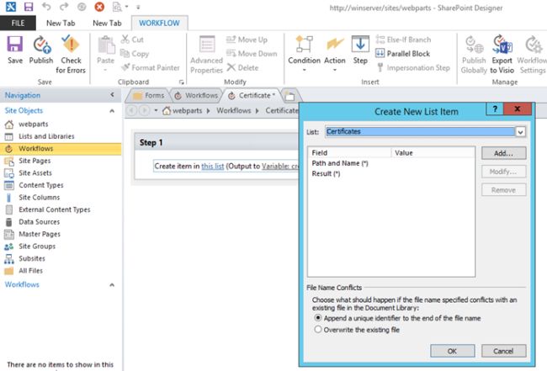The height and width of the screenshot is (371, 547).
Task: Collapse the Navigation pane
Action: pyautogui.click(x=112, y=94)
